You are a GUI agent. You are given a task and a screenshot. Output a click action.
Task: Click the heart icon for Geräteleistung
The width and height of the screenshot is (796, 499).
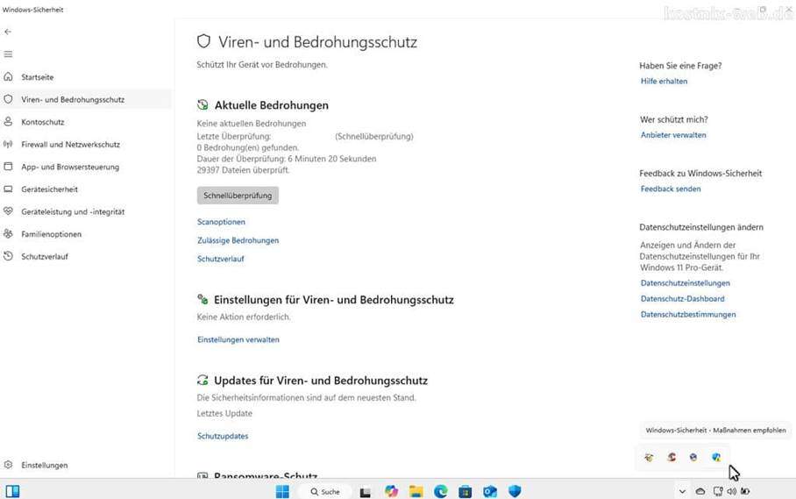8,211
